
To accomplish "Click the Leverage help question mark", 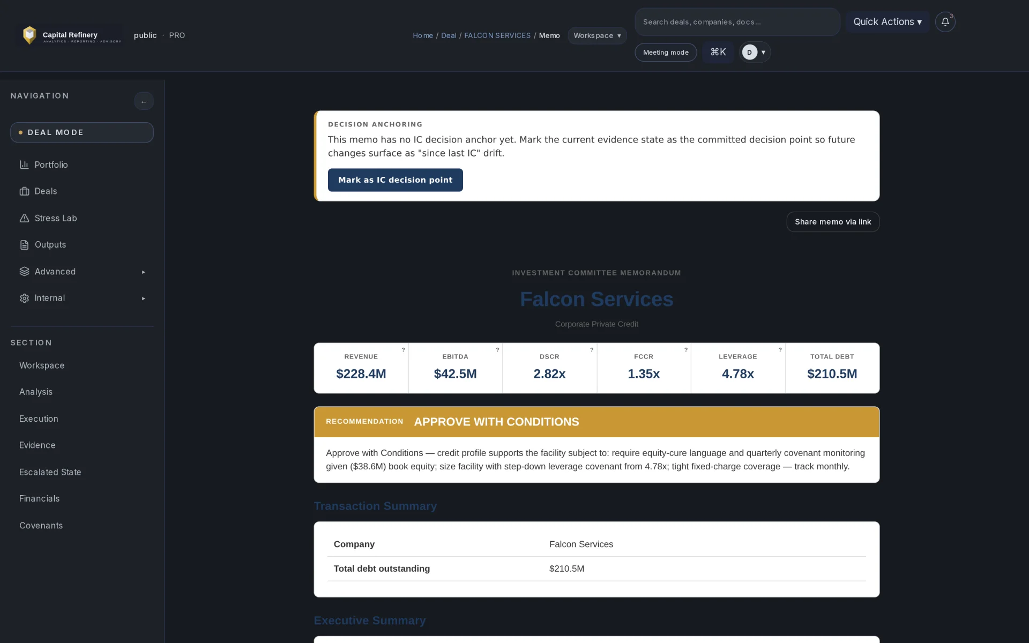I will click(780, 349).
